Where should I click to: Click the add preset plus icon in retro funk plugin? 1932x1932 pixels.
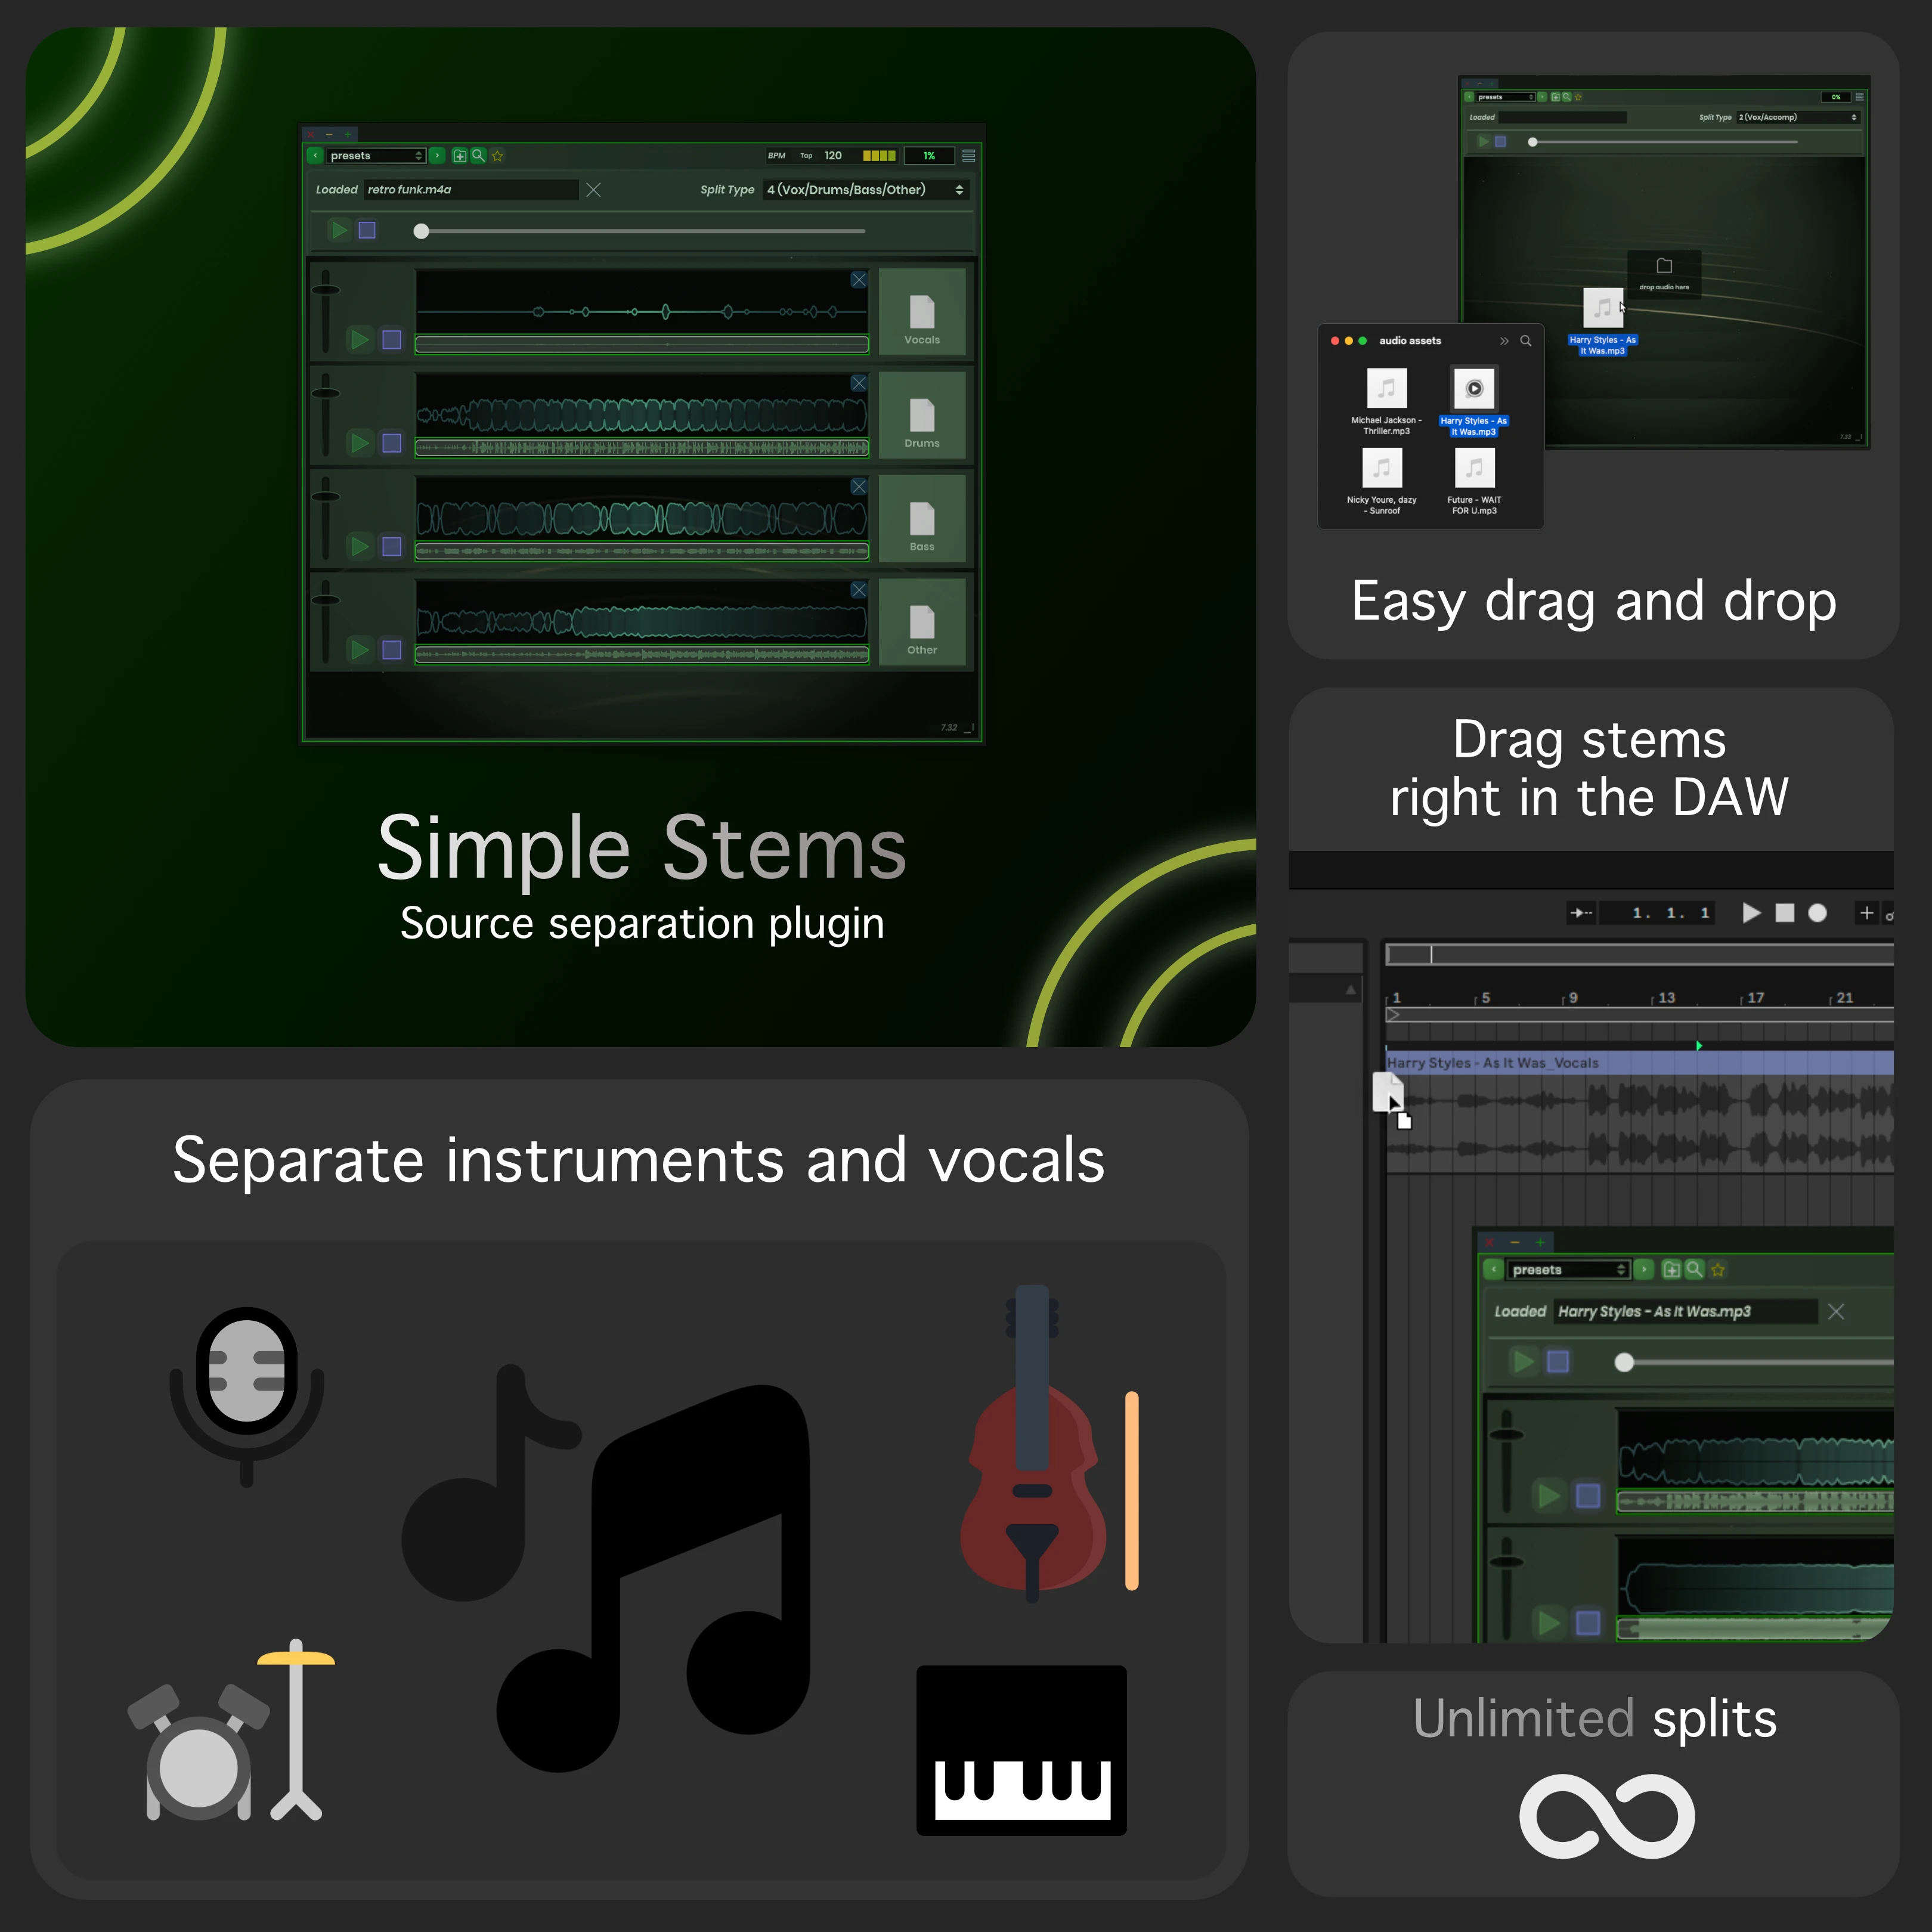(460, 156)
